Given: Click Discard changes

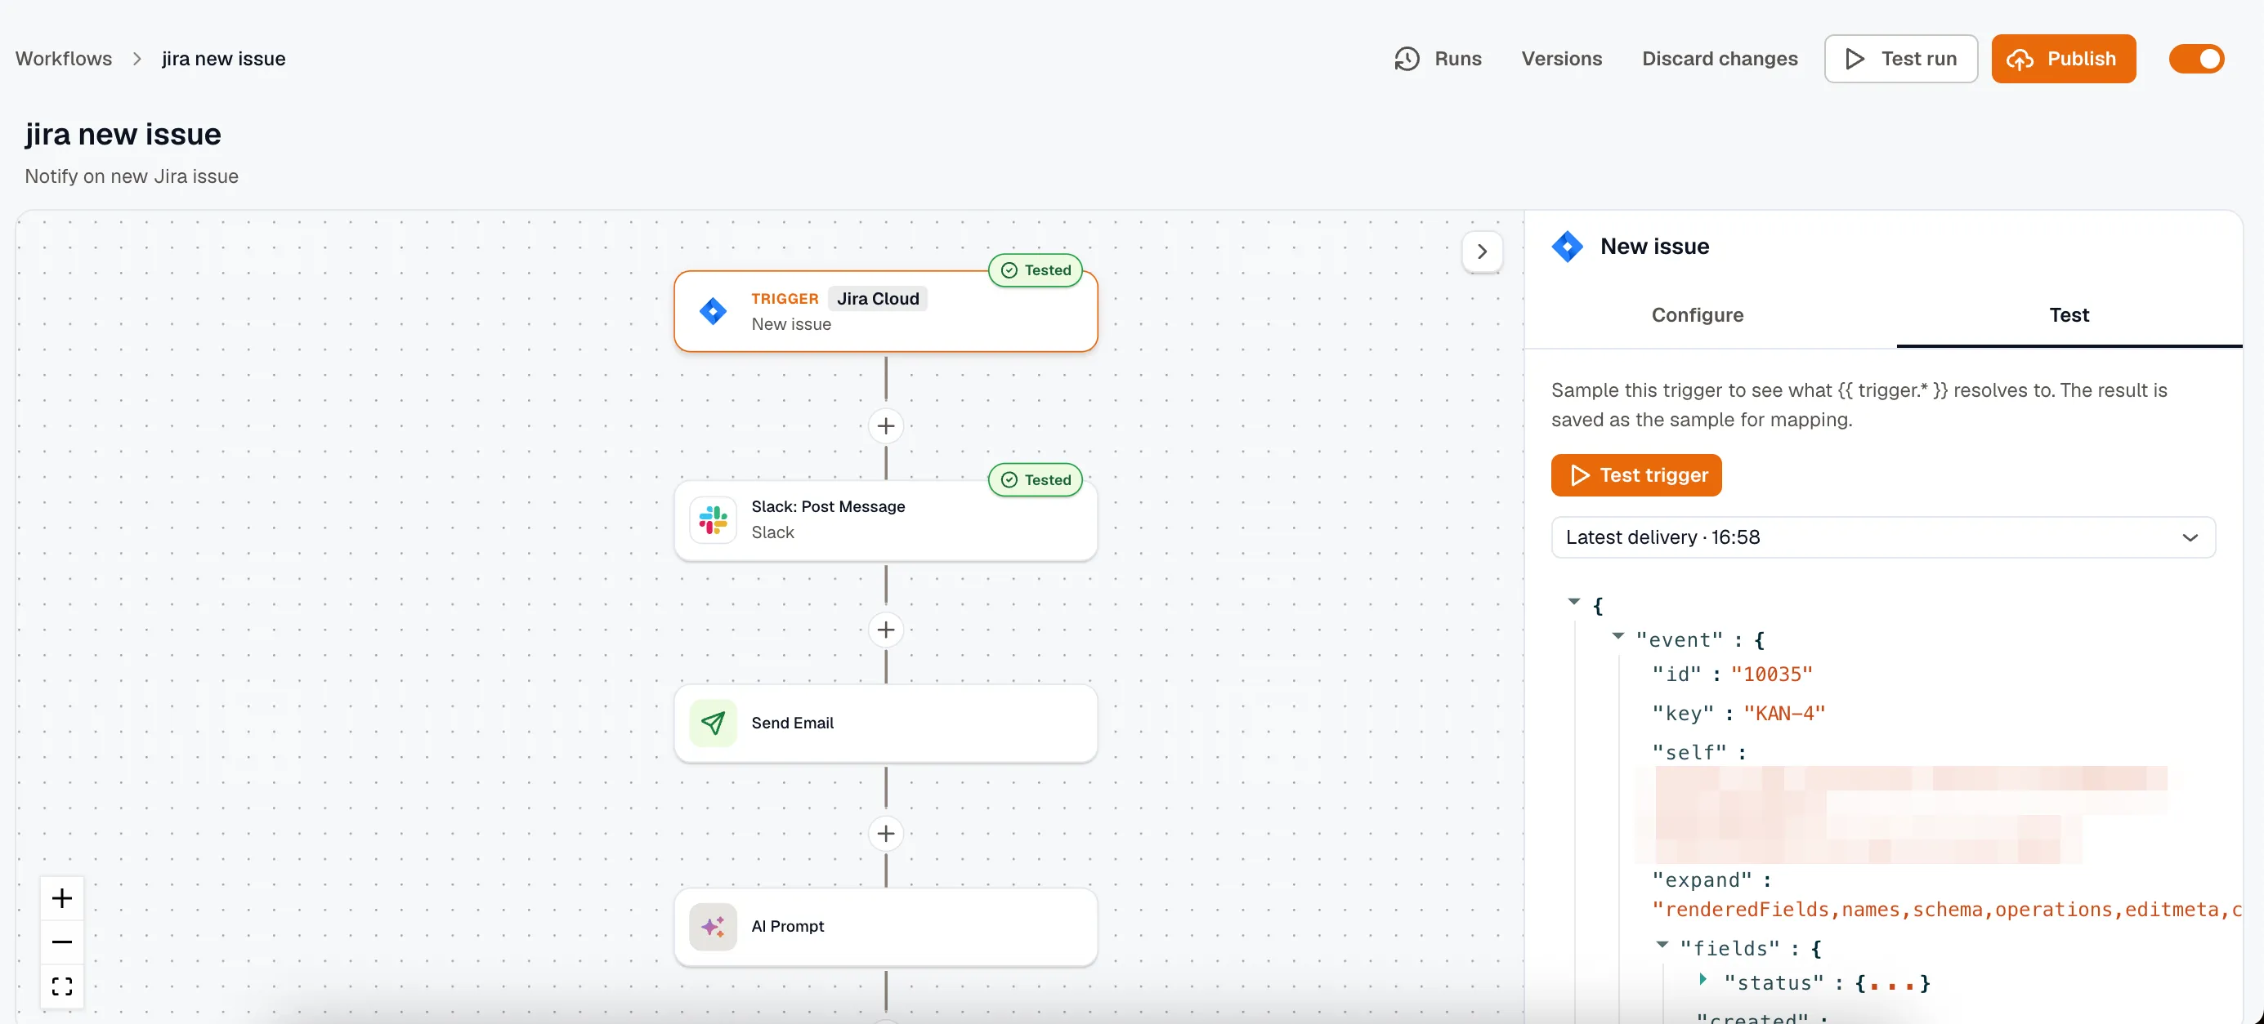Looking at the screenshot, I should click(x=1719, y=59).
